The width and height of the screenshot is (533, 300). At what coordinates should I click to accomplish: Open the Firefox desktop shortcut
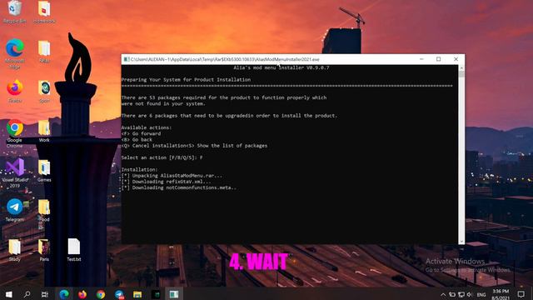pos(15,91)
